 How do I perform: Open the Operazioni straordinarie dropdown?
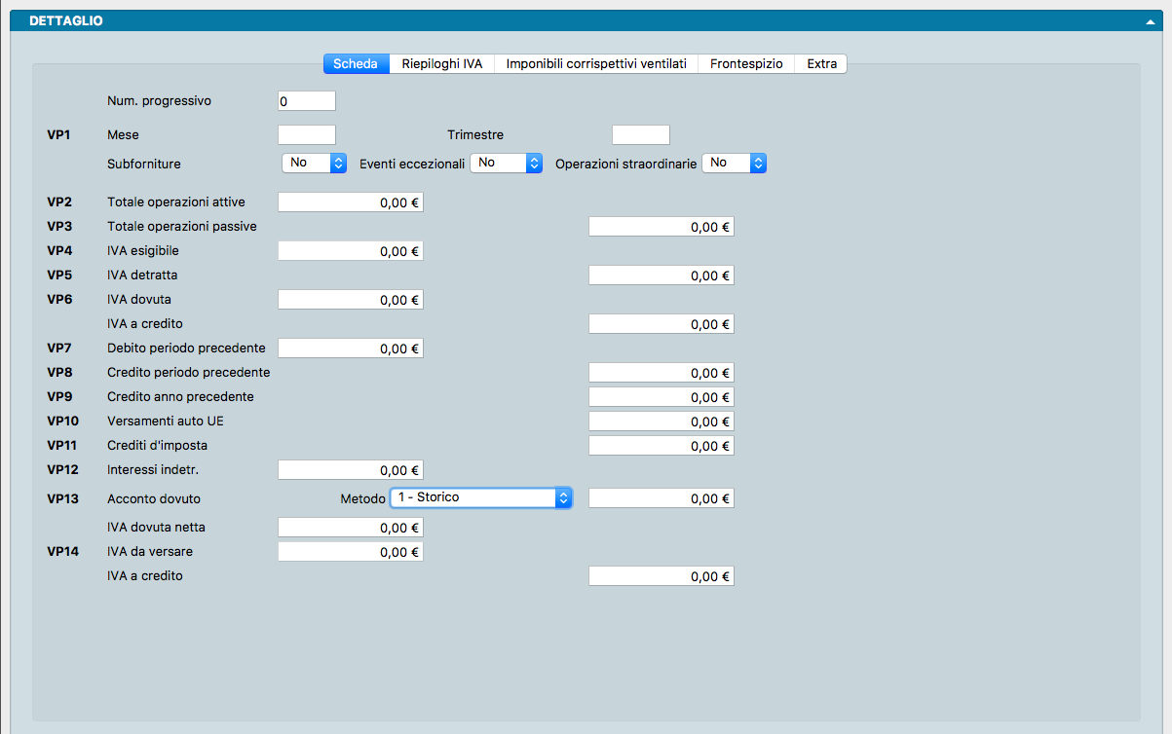(734, 164)
